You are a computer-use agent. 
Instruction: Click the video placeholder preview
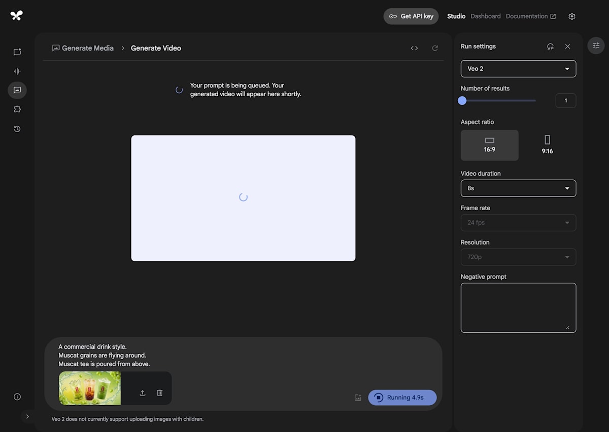click(243, 198)
